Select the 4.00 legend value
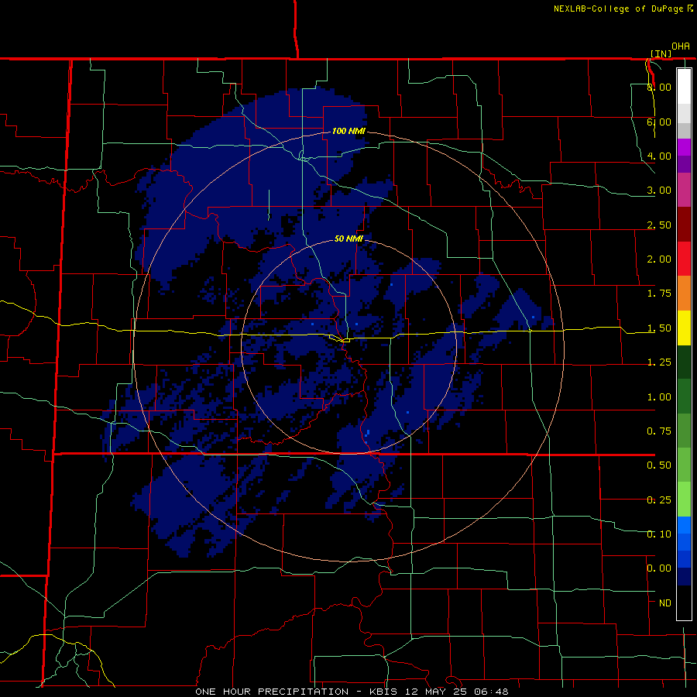697x697 pixels. coord(659,156)
